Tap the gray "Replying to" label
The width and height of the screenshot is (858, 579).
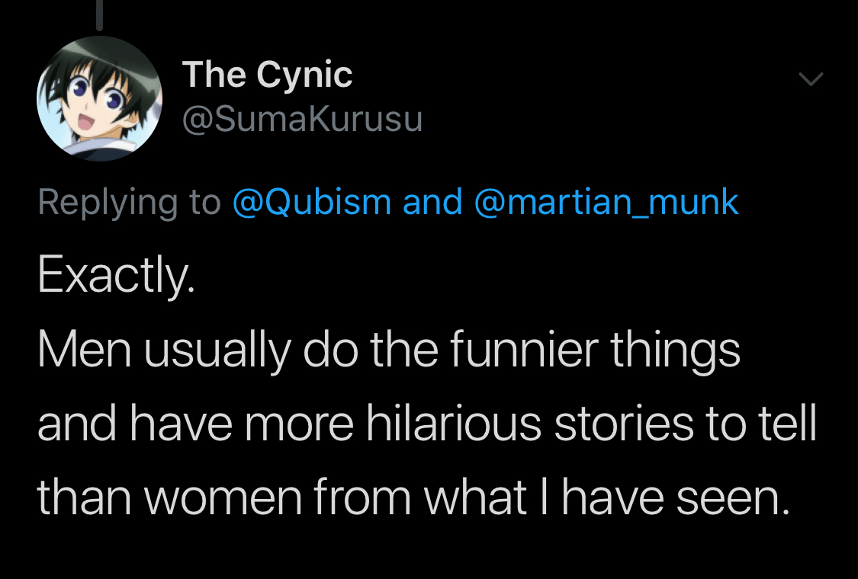(129, 203)
